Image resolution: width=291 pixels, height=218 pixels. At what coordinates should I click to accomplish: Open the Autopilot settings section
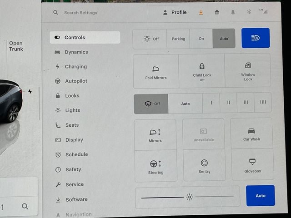75,81
